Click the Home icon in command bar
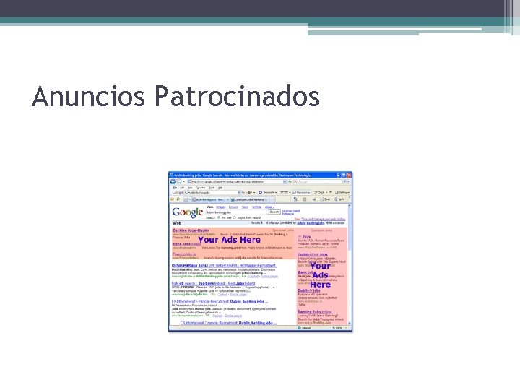The width and height of the screenshot is (520, 390). (x=295, y=199)
